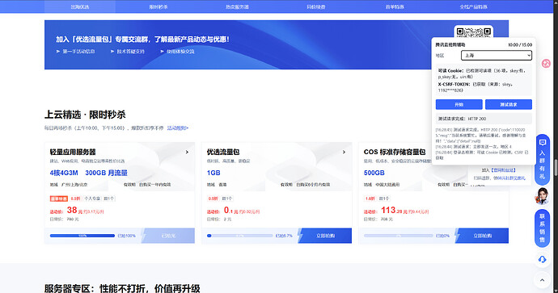Click the 开始 button in helper panel
Viewport: 558px width, 293px height.
[459, 104]
